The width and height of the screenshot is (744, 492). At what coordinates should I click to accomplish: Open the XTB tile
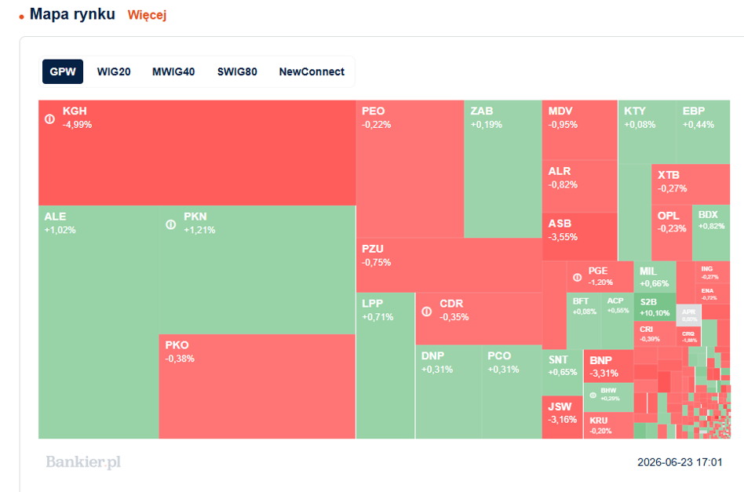point(691,184)
